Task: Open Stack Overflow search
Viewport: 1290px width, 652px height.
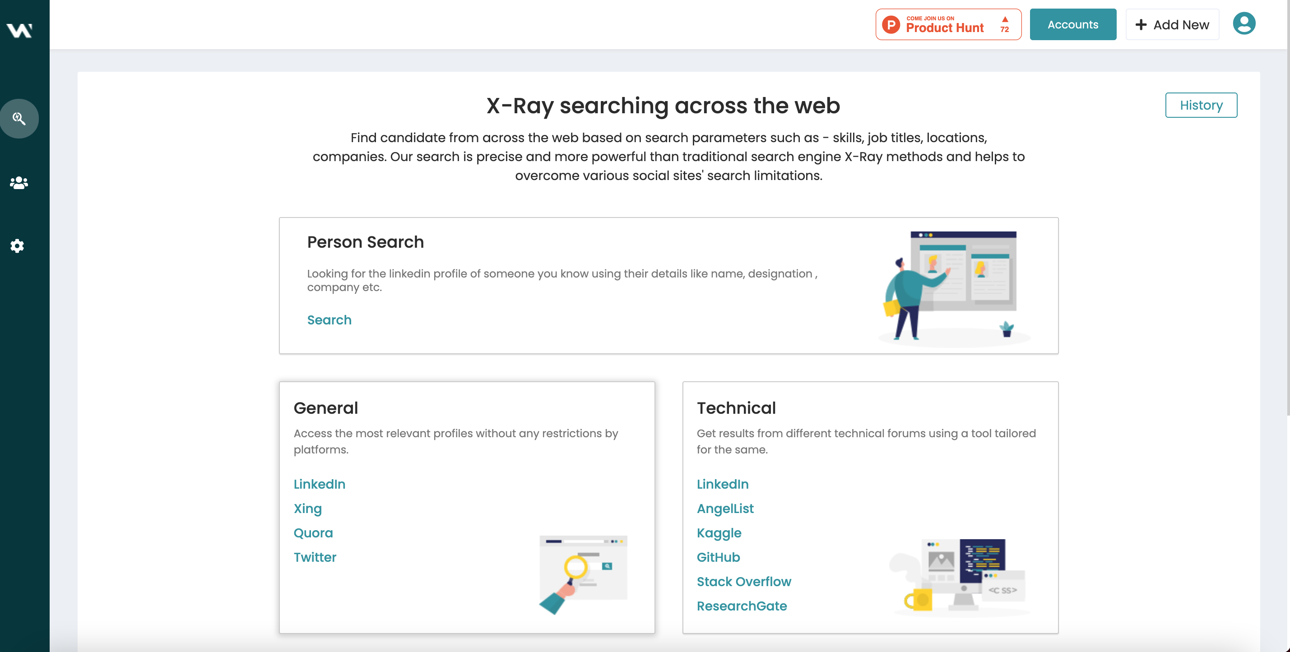Action: click(744, 582)
